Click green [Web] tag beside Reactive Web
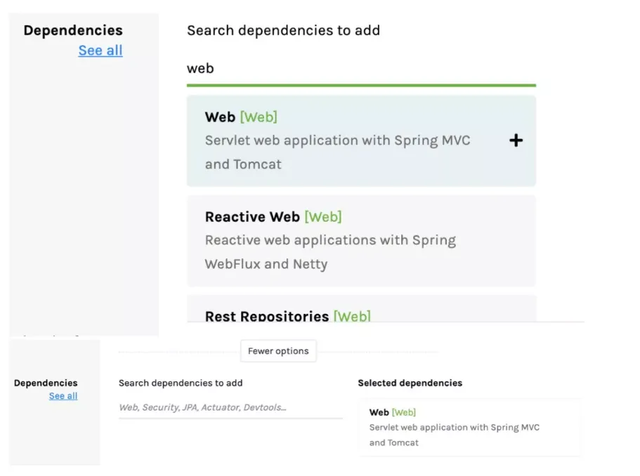This screenshot has height=476, width=640. [x=323, y=217]
